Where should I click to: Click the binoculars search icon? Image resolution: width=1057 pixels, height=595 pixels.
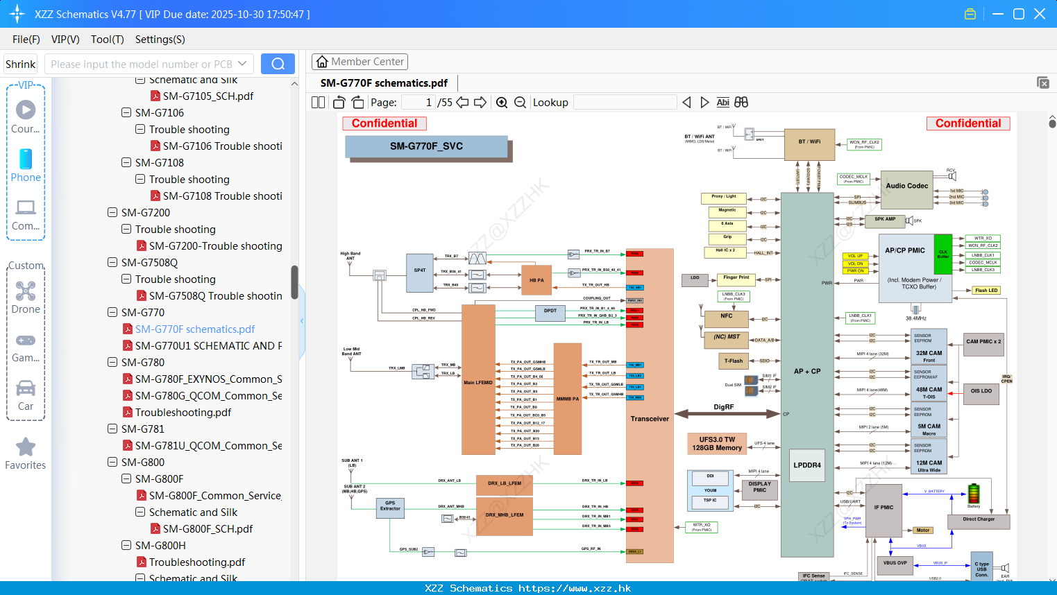tap(741, 103)
